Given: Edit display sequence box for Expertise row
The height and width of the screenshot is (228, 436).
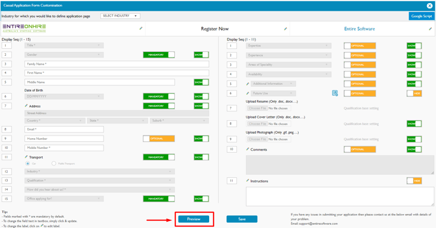Looking at the screenshot, I should coord(231,46).
